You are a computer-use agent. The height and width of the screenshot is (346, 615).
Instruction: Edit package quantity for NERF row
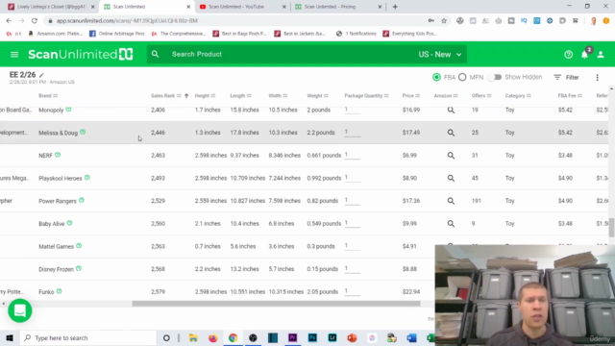(353, 156)
